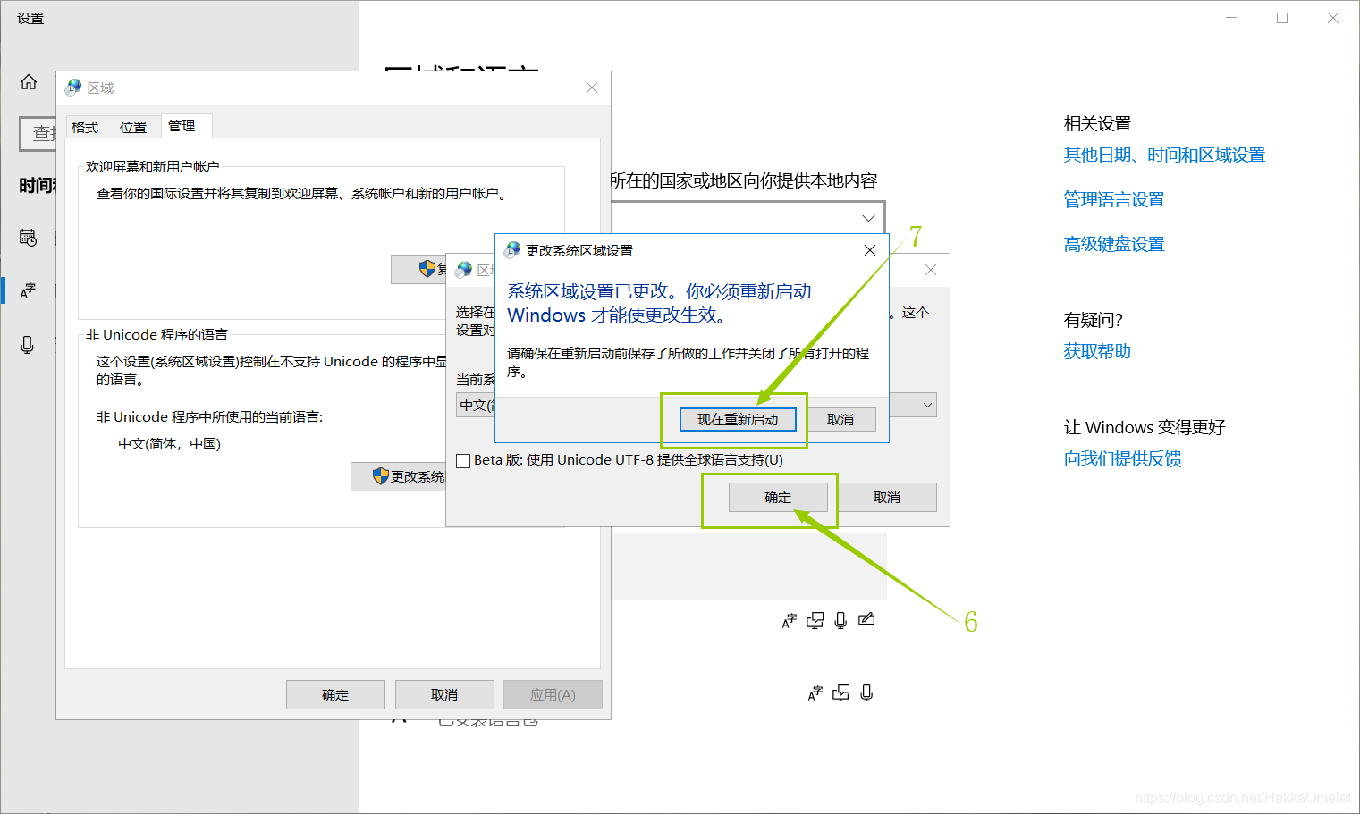The height and width of the screenshot is (814, 1360).
Task: Close the region settings dialog behind prompt
Action: (931, 270)
